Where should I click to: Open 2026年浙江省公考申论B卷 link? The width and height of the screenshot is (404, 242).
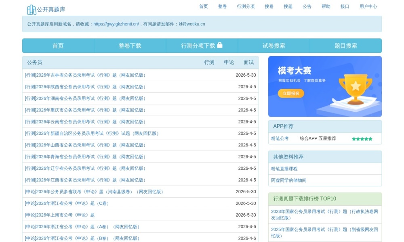[x=82, y=238]
